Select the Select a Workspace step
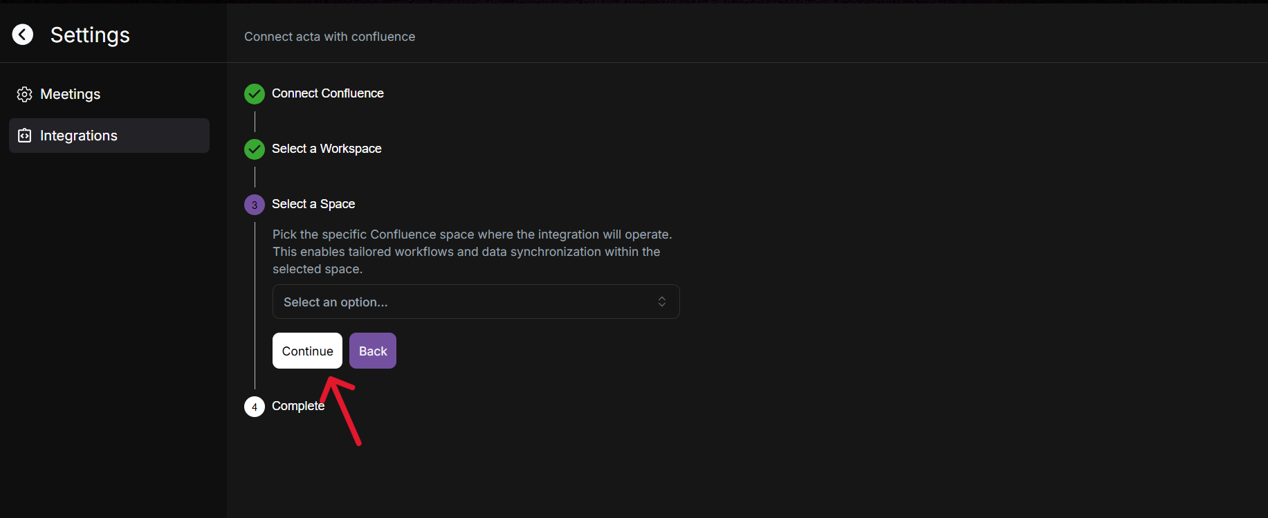 pos(327,149)
